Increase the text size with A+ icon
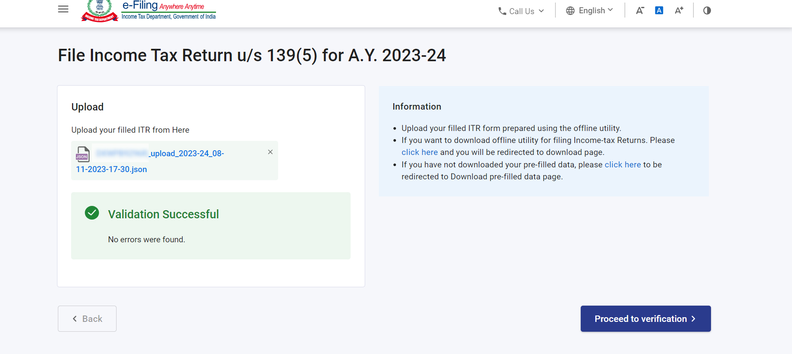 679,11
